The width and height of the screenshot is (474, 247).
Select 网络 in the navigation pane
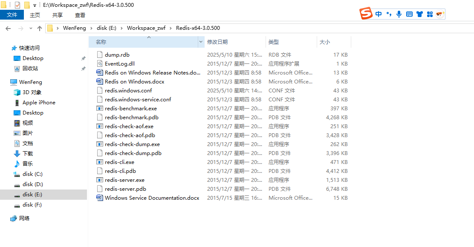[24, 218]
